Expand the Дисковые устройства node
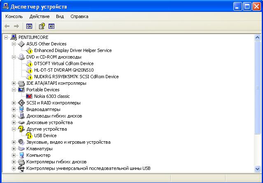The height and width of the screenshot is (183, 263). pyautogui.click(x=14, y=122)
